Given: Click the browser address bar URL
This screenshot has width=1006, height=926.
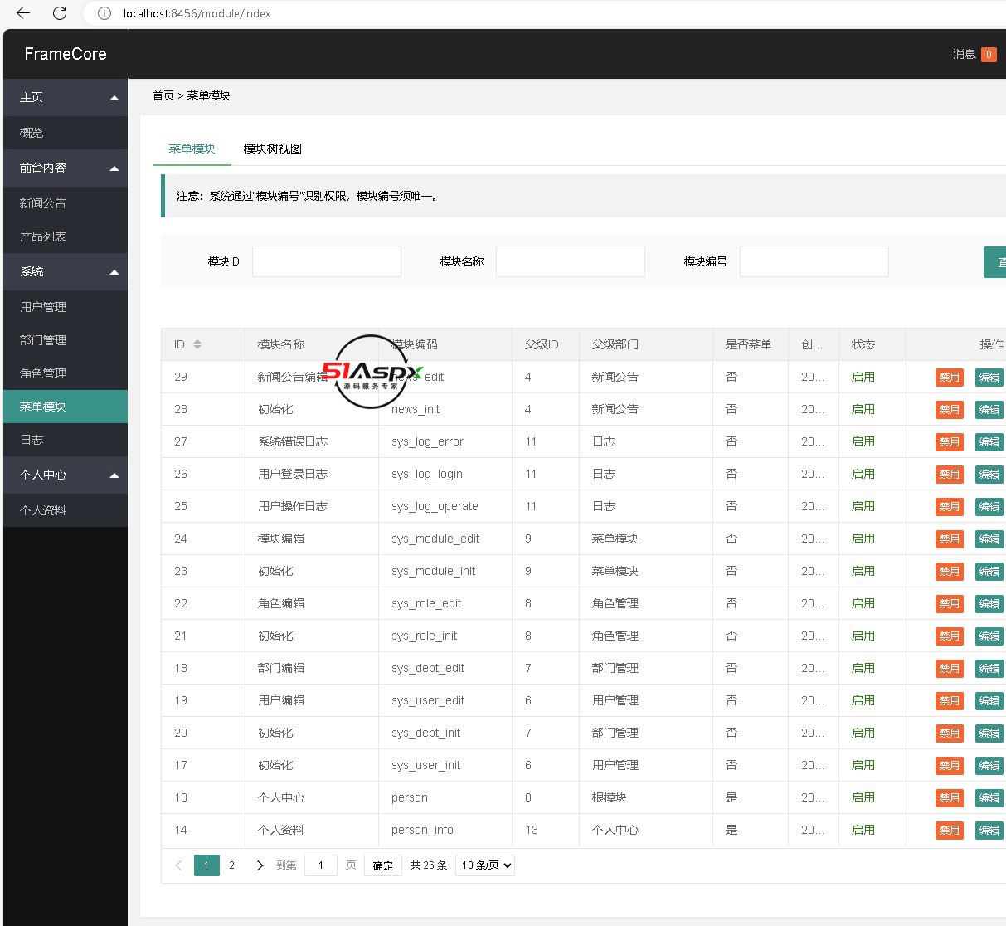Looking at the screenshot, I should (197, 13).
